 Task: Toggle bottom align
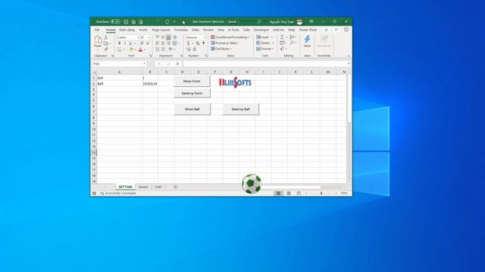[168, 37]
